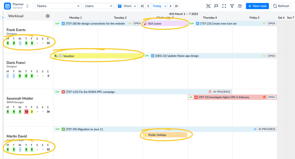The image size is (295, 159).
Task: Click Savannah Molder user name
Action: pyautogui.click(x=20, y=98)
